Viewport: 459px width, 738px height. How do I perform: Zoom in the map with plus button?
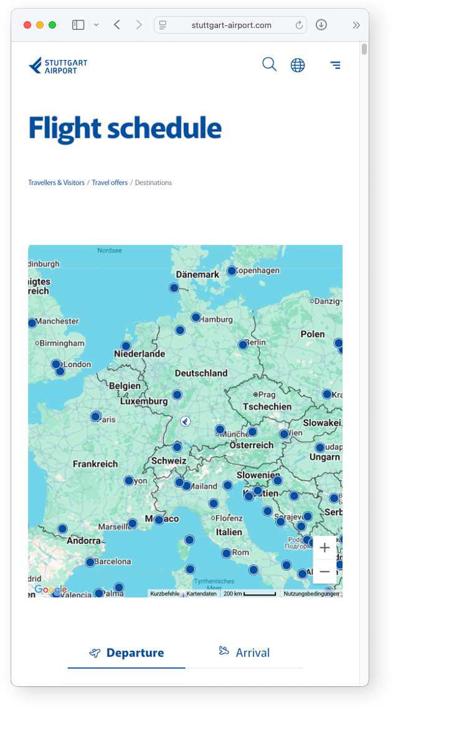pyautogui.click(x=324, y=548)
